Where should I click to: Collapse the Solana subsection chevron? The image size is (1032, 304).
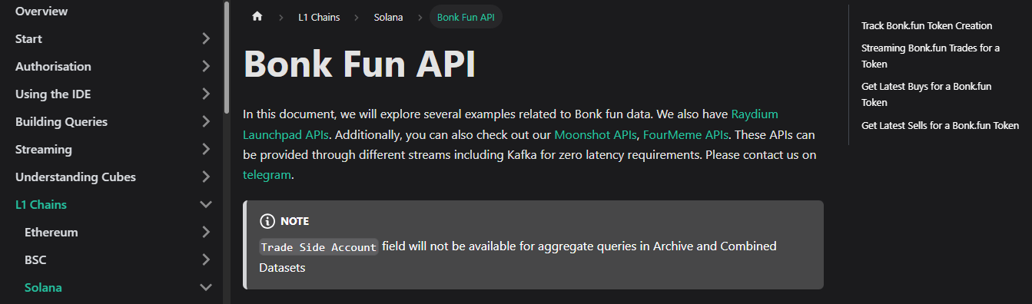[x=206, y=287]
